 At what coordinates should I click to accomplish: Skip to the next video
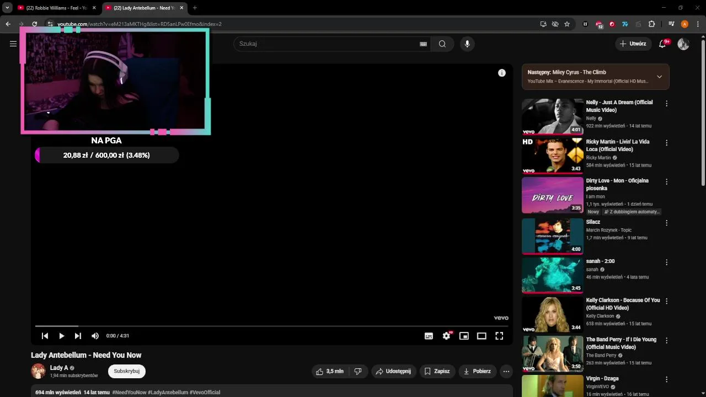click(x=78, y=336)
